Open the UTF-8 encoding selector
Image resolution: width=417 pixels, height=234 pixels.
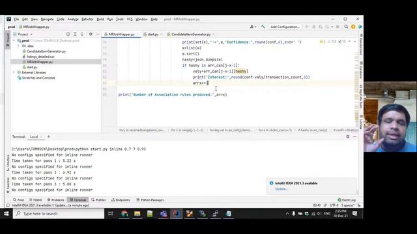[x=334, y=205]
